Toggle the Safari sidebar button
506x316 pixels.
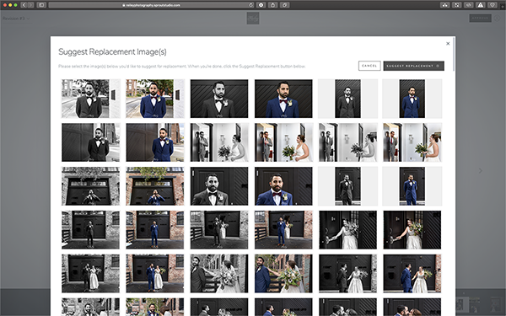pos(41,5)
